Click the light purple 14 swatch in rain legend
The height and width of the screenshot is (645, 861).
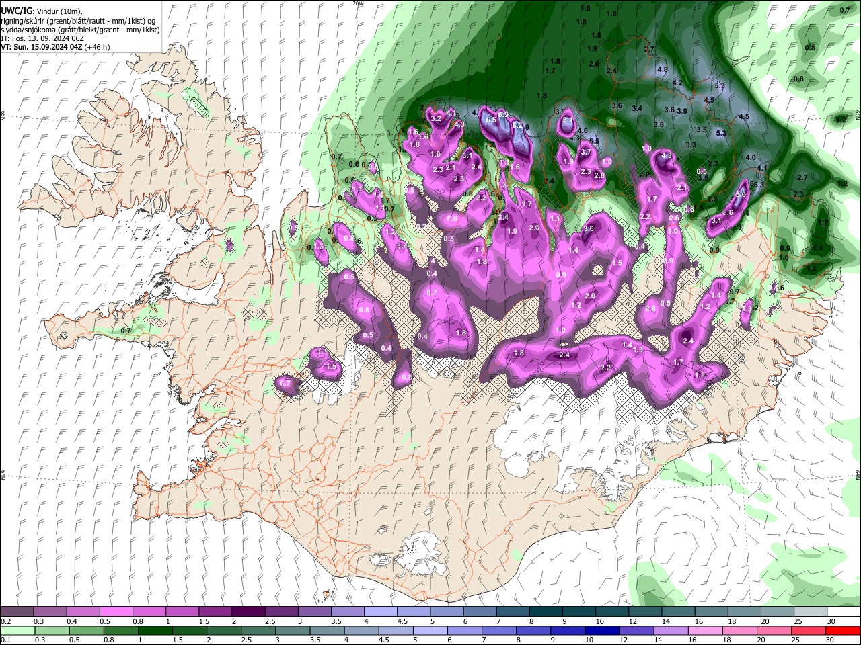(x=670, y=630)
